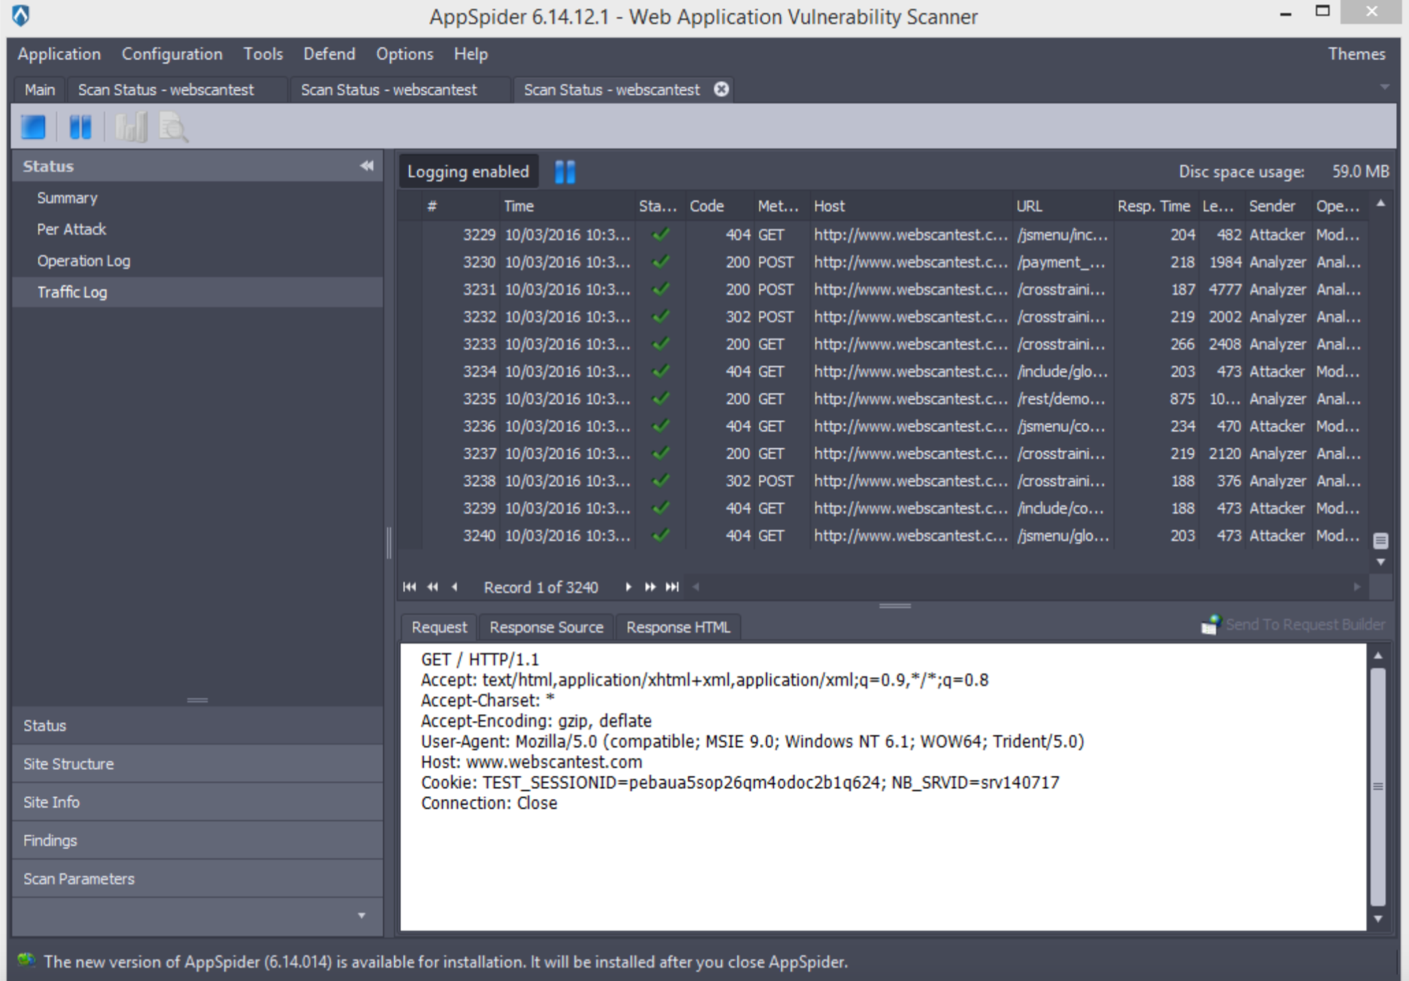Click the greyed report chart toolbar icon
This screenshot has width=1409, height=981.
pyautogui.click(x=130, y=127)
